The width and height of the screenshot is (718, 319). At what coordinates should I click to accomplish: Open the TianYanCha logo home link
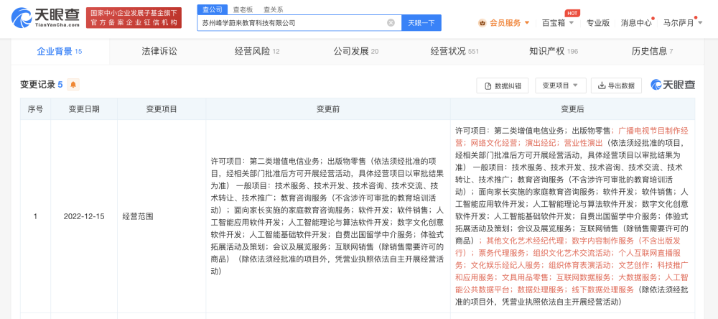pos(46,18)
